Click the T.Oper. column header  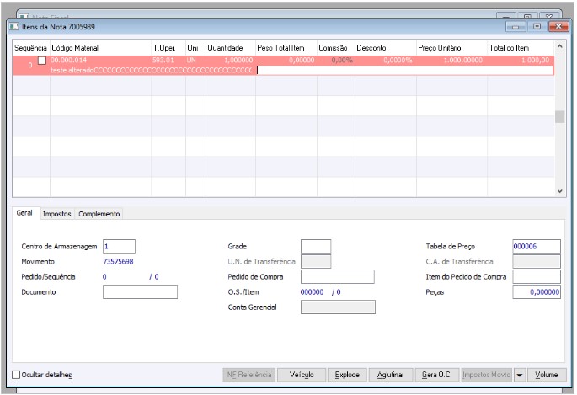(x=168, y=48)
